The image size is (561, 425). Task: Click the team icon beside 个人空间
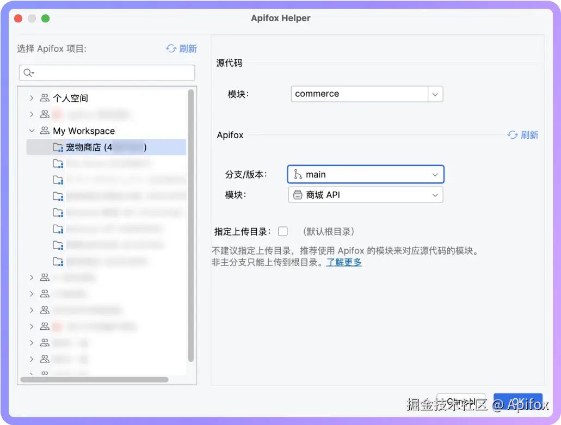[x=44, y=98]
